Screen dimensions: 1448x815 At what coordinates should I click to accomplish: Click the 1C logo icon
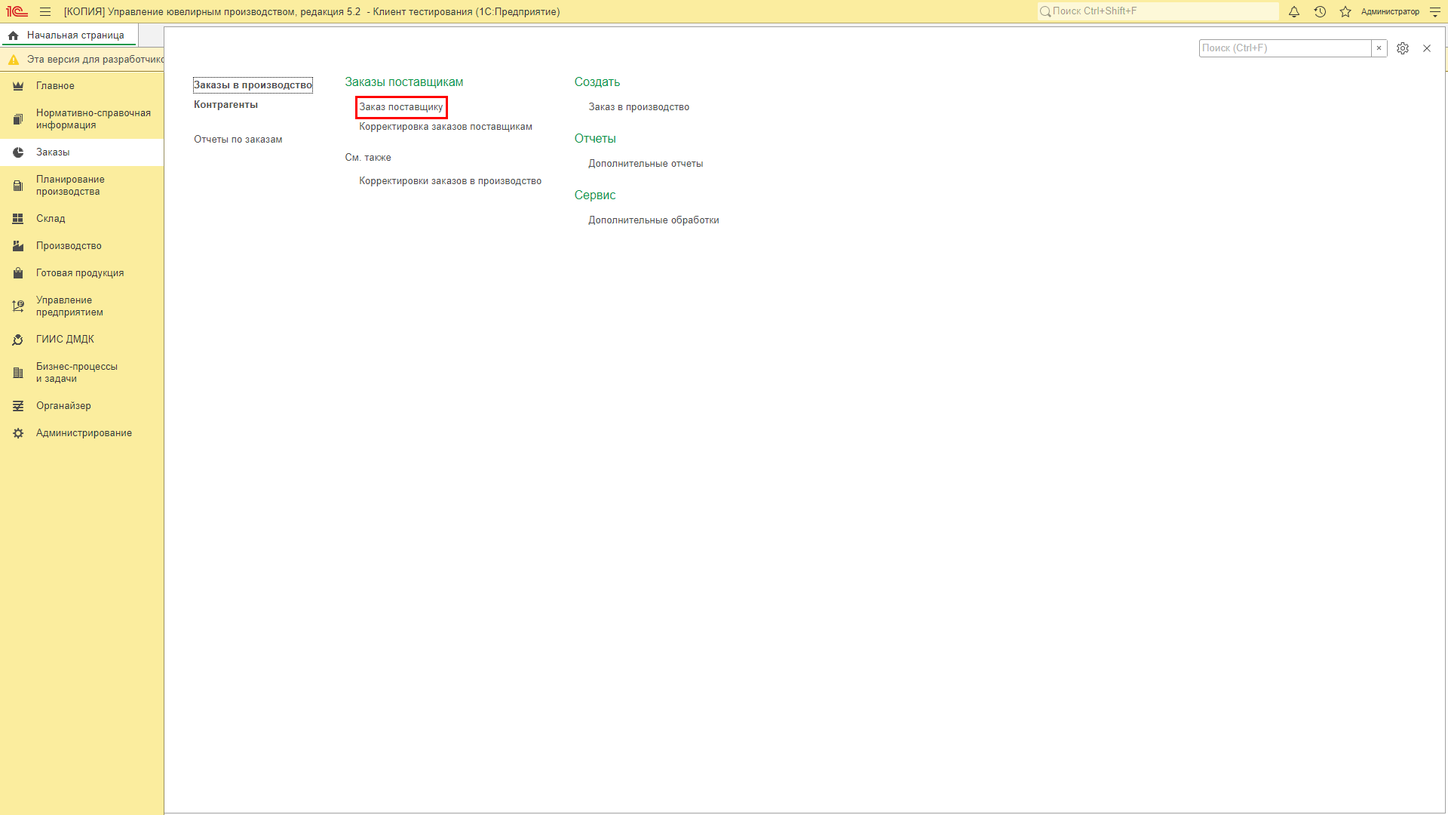tap(17, 11)
